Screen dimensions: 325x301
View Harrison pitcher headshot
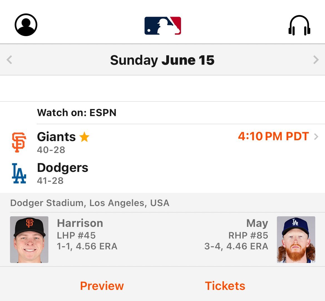click(29, 240)
